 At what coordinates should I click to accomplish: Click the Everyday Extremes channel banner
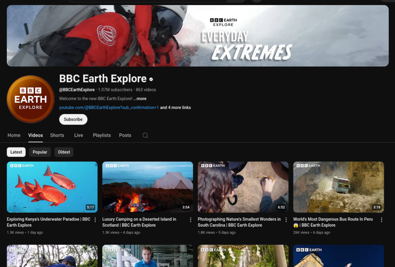point(198,36)
